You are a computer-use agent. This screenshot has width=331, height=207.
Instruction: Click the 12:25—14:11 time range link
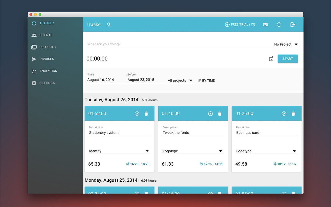[211, 164]
